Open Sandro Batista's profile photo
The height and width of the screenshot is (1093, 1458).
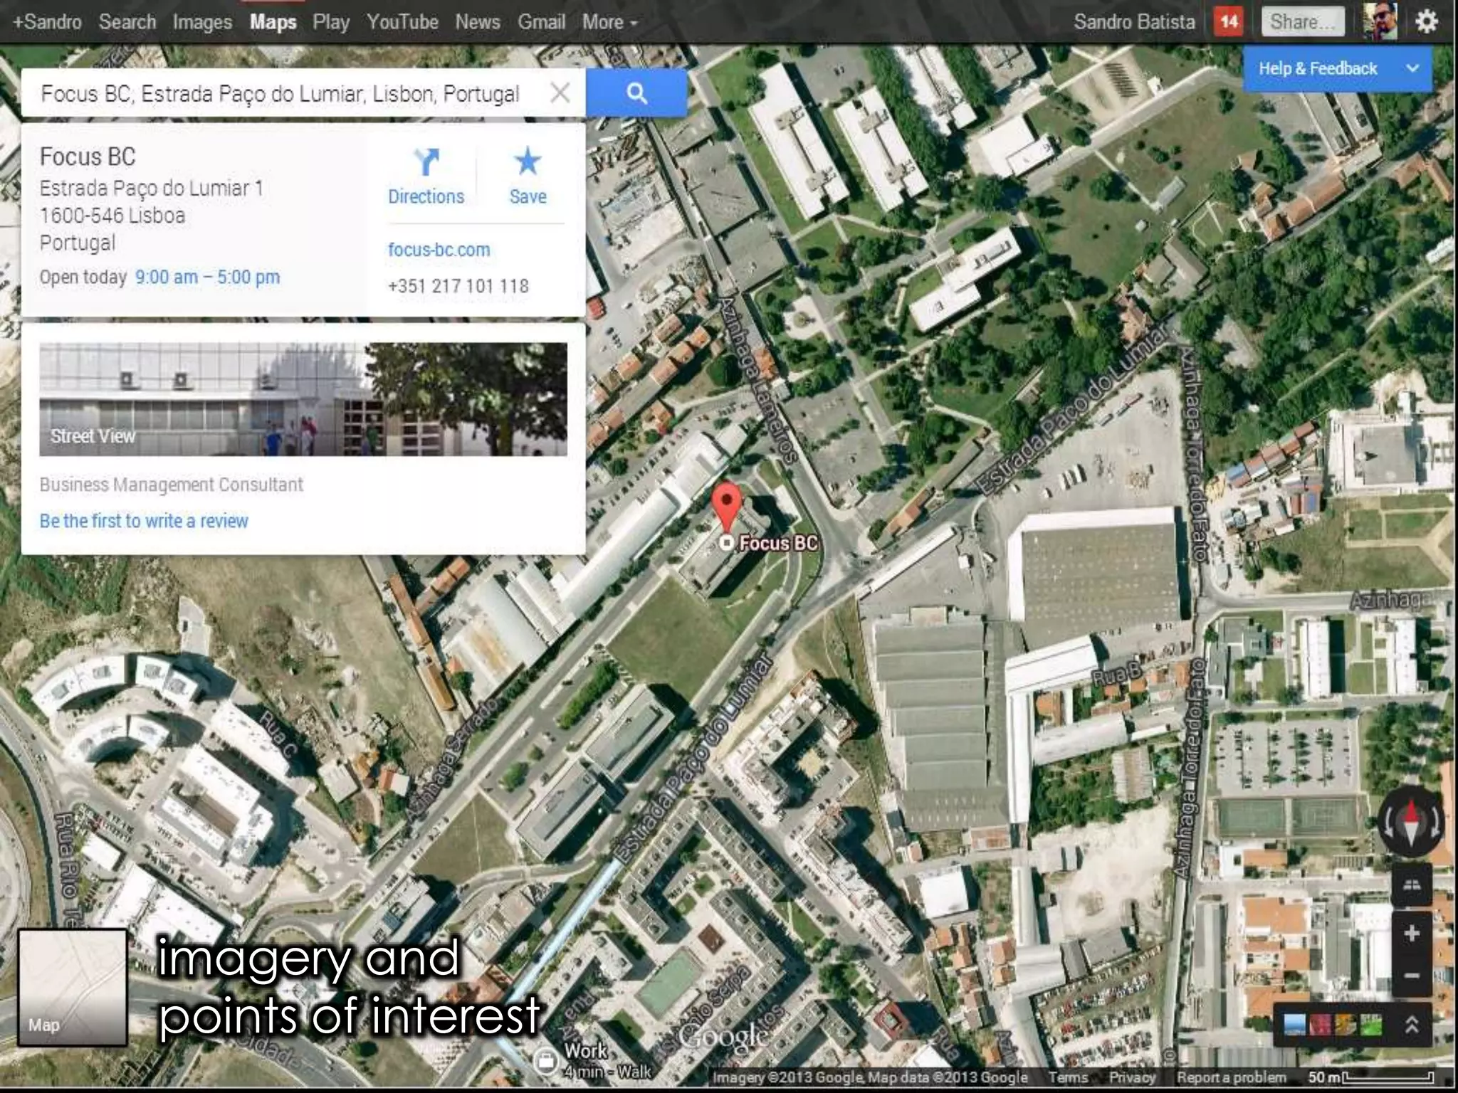coord(1380,21)
